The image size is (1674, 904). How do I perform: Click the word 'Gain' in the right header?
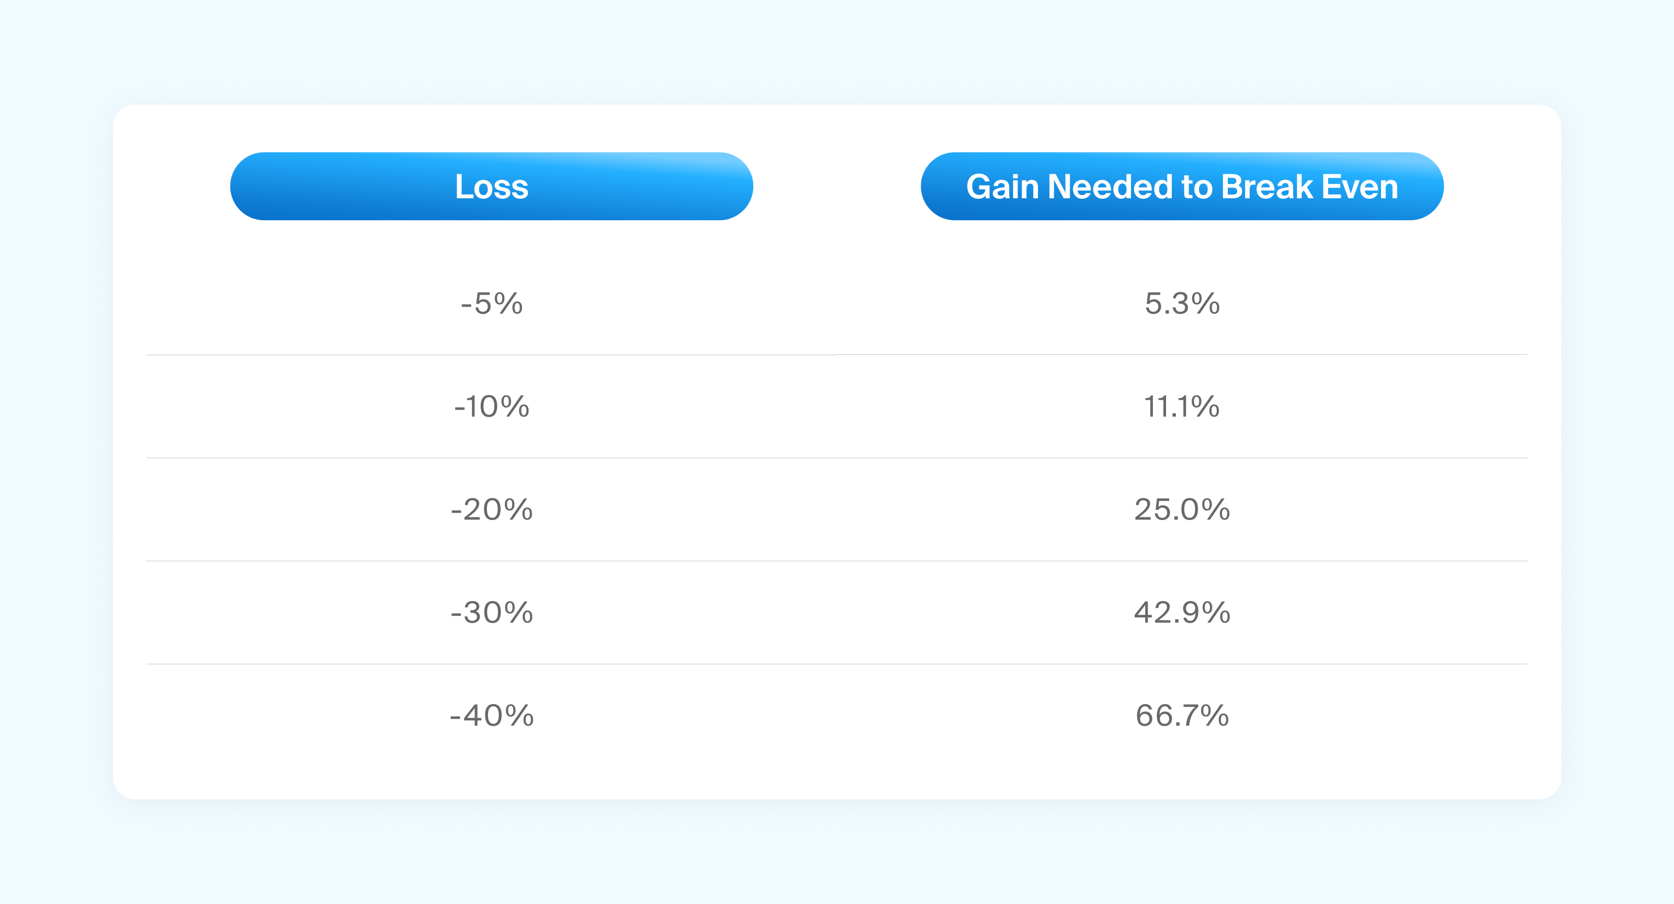pos(1003,187)
